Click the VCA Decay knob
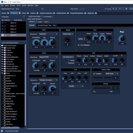Viewport: 133px width, 133px height. coord(96,38)
